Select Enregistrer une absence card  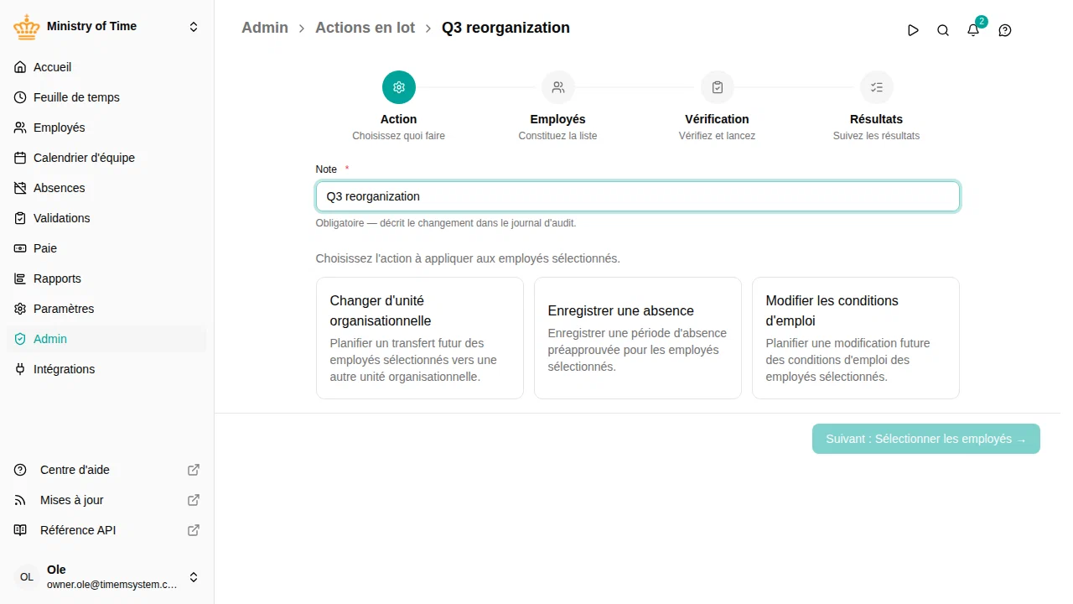click(x=638, y=338)
